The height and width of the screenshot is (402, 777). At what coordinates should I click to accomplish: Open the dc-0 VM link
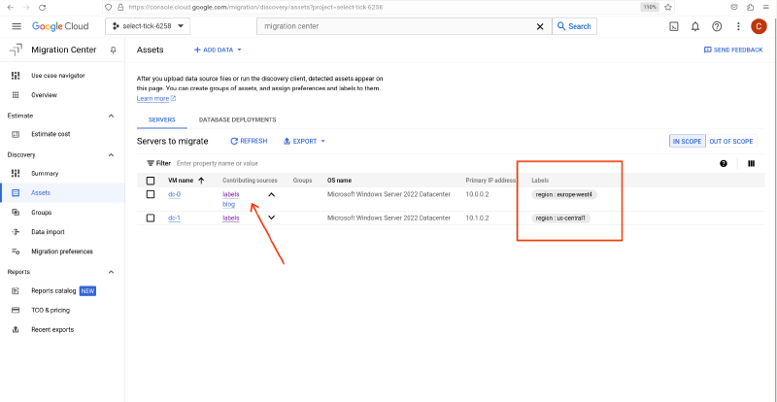click(174, 194)
